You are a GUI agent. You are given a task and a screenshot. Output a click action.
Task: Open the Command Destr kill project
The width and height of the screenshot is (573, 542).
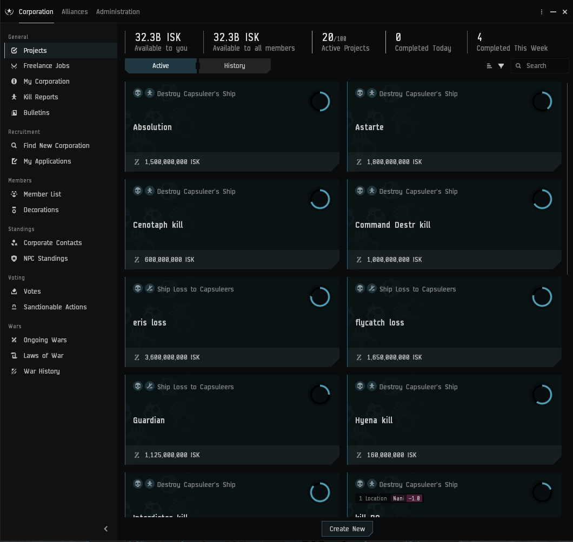(x=454, y=224)
